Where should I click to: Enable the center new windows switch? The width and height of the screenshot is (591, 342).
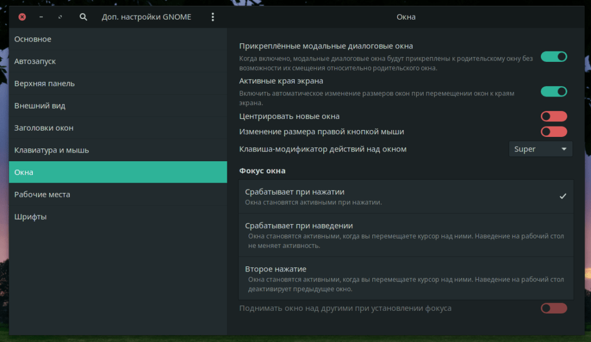click(553, 117)
